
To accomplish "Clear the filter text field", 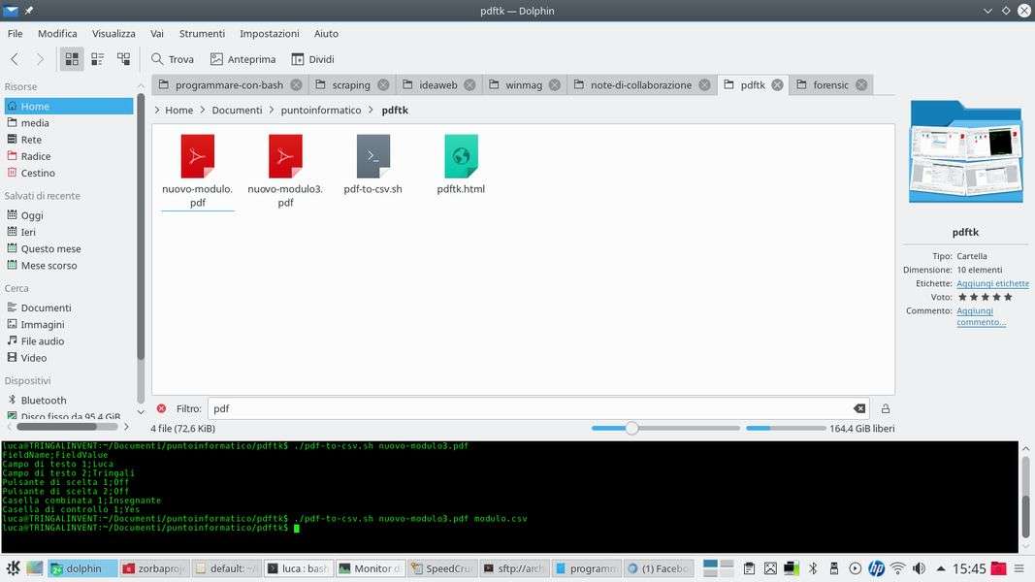I will (x=859, y=408).
